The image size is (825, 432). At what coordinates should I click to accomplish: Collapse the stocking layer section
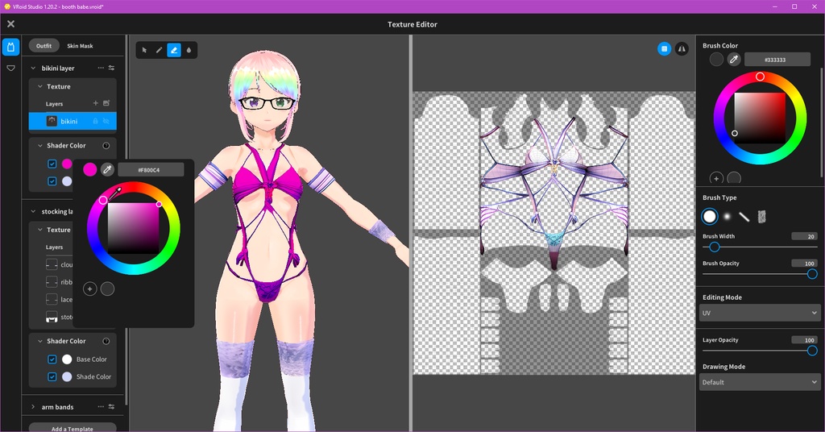(x=33, y=211)
